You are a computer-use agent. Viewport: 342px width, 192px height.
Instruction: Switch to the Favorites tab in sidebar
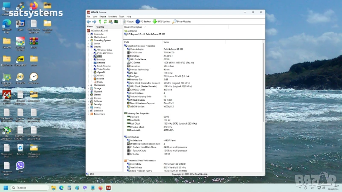coord(100,26)
